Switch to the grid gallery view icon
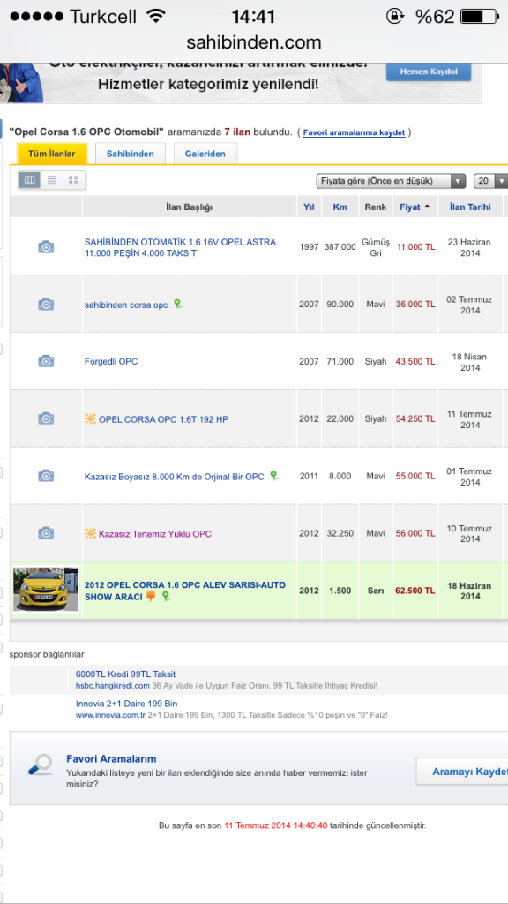 pyautogui.click(x=73, y=180)
